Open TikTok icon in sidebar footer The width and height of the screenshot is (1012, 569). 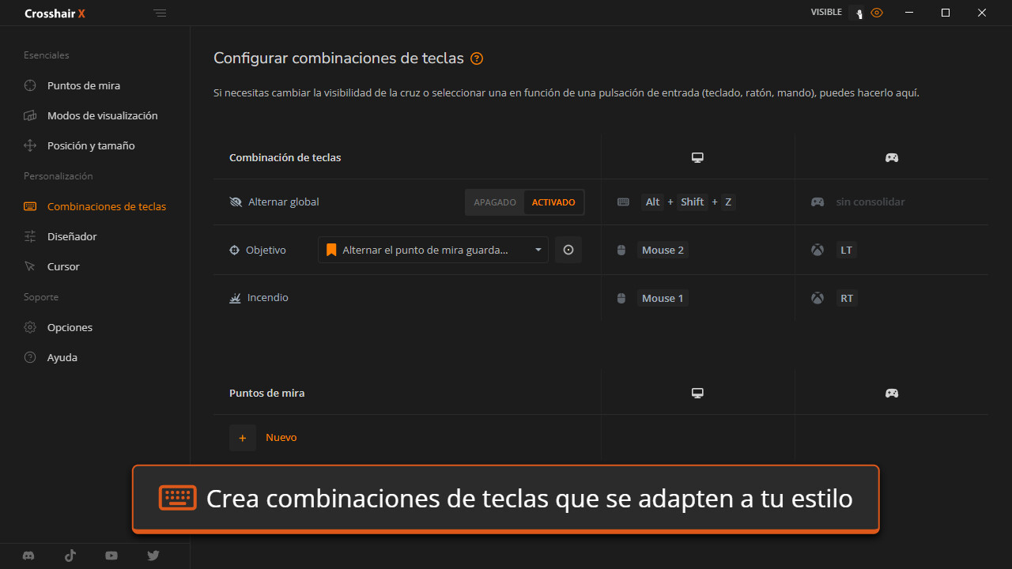point(70,556)
